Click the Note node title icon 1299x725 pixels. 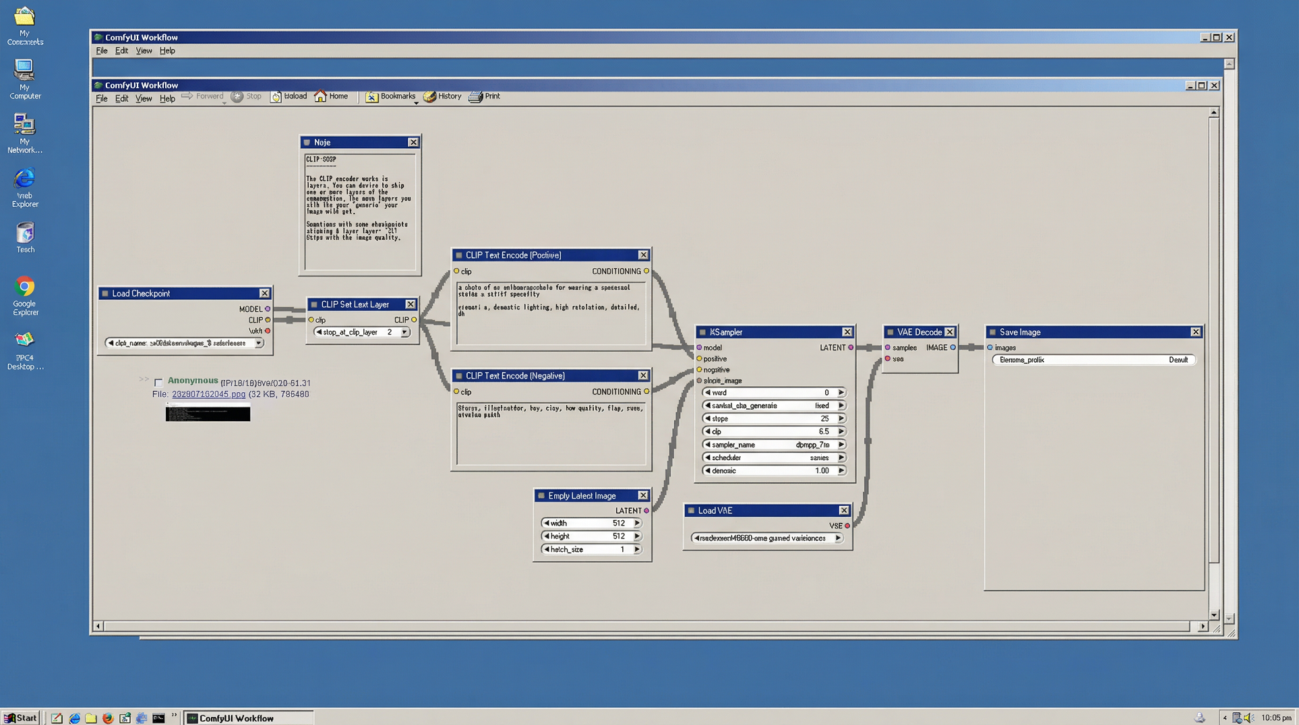(x=307, y=143)
